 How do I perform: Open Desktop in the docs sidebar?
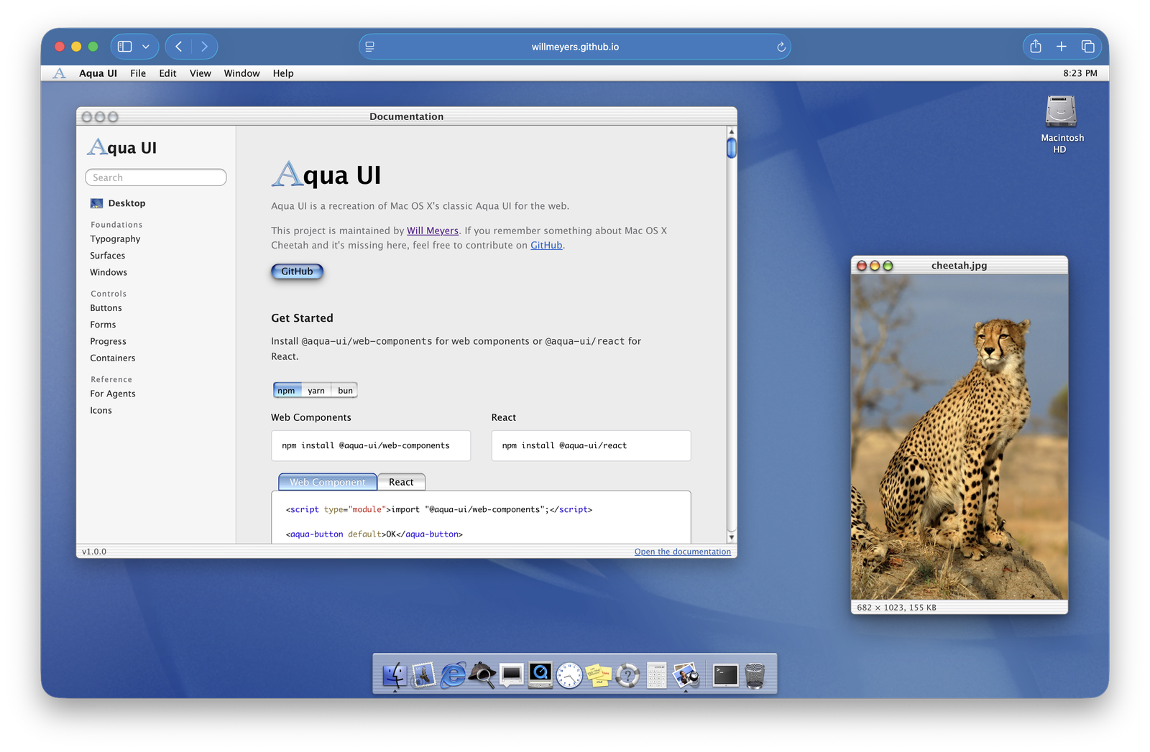click(x=118, y=203)
